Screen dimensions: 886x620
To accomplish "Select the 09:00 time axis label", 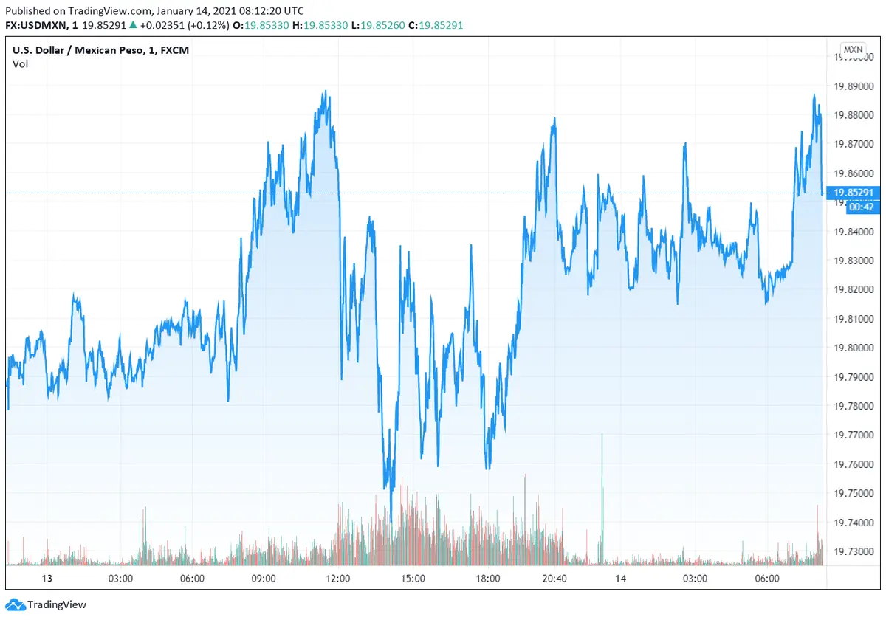I will [264, 579].
